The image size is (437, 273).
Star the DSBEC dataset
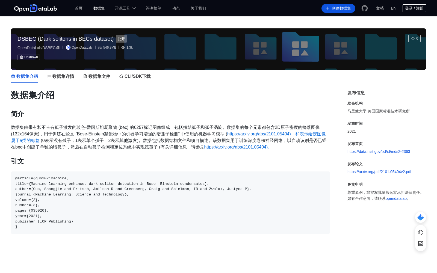pos(414,38)
